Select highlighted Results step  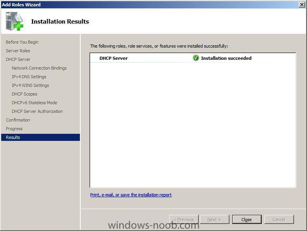pos(41,137)
